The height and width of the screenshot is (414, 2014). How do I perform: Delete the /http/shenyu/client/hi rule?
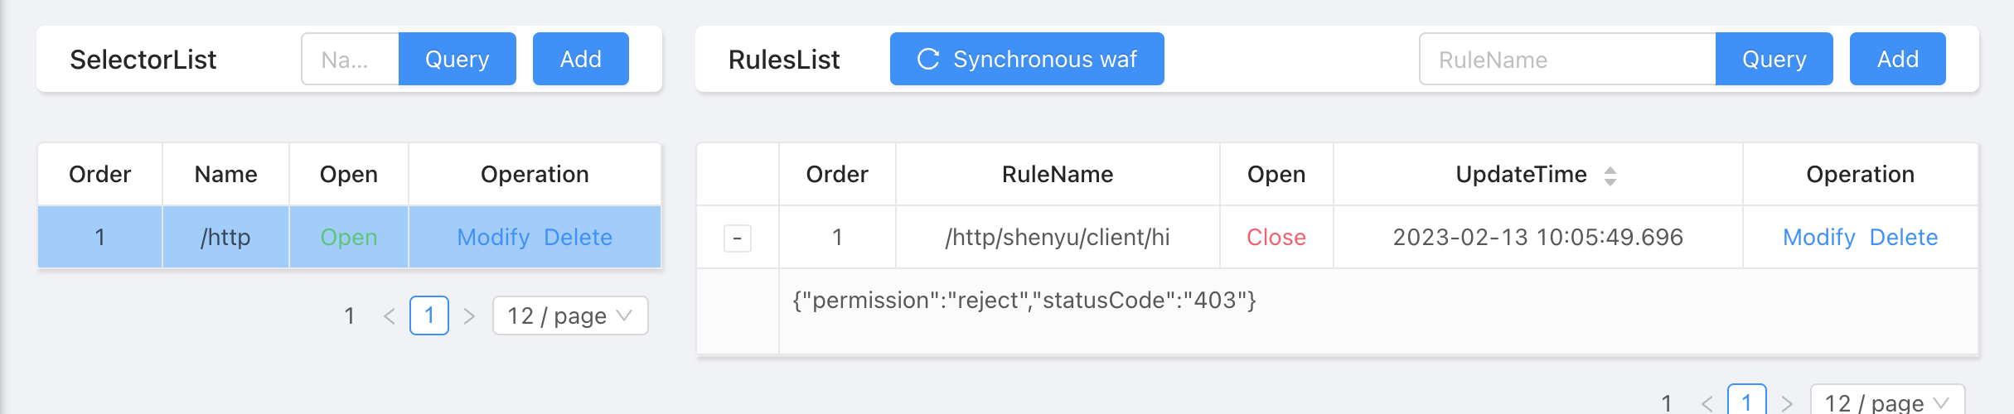pyautogui.click(x=1904, y=238)
